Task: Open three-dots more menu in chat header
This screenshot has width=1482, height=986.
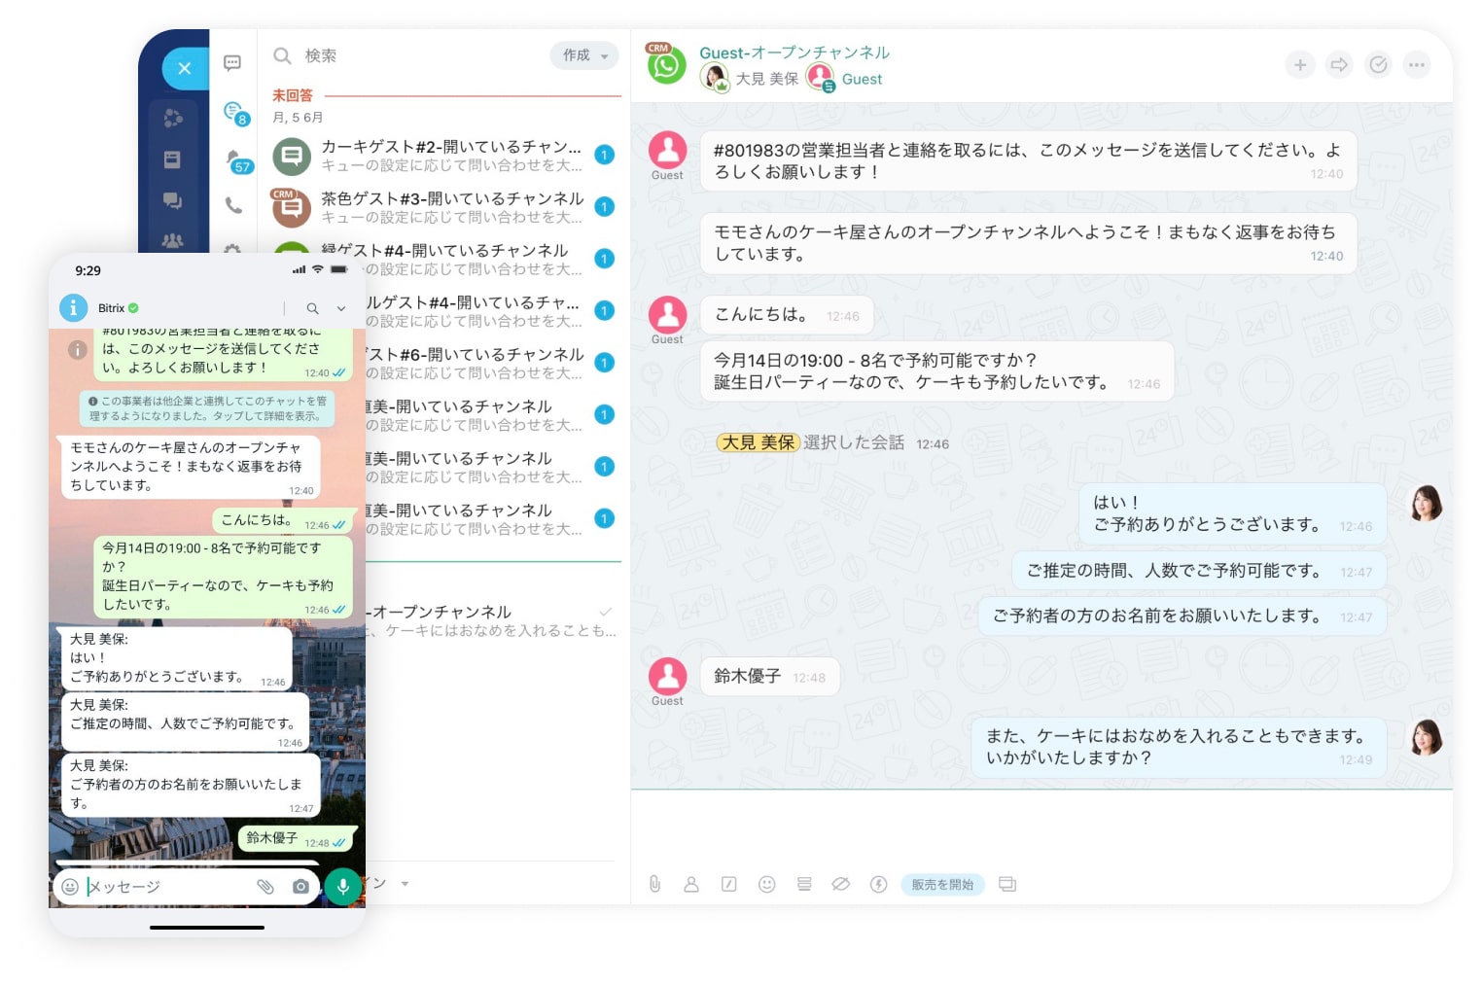Action: (x=1417, y=65)
